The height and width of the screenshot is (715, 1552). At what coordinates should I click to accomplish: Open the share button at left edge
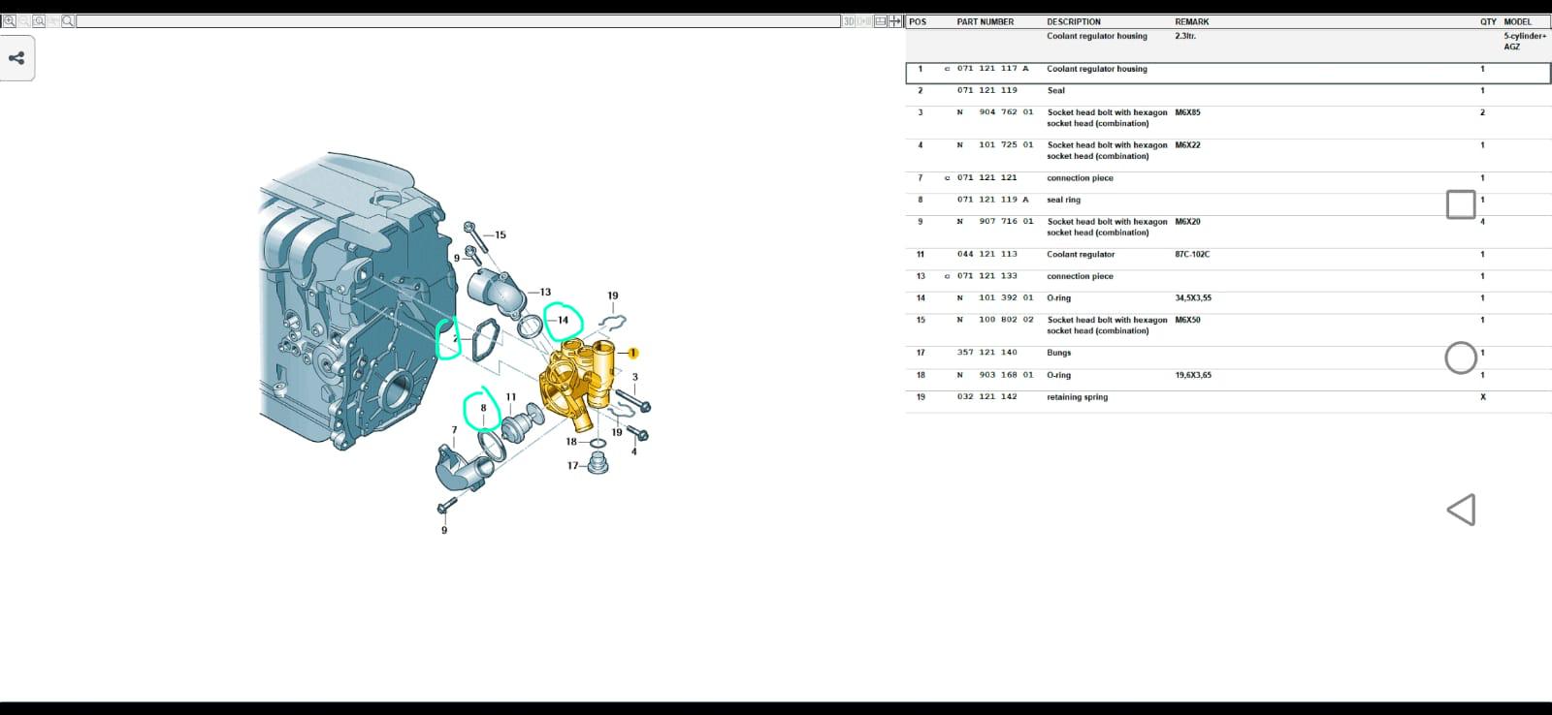[16, 58]
